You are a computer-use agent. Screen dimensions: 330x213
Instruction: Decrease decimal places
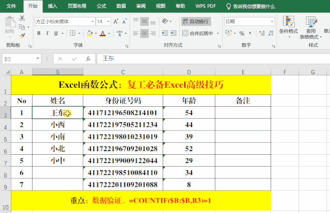tap(271, 33)
